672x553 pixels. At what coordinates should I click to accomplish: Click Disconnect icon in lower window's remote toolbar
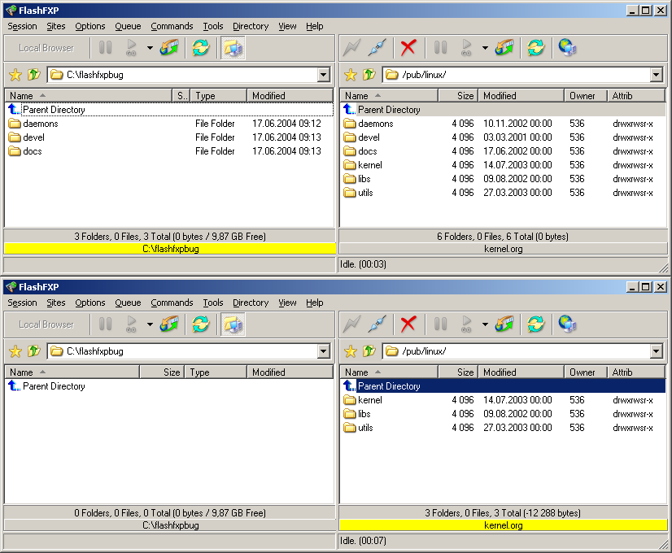click(x=377, y=324)
